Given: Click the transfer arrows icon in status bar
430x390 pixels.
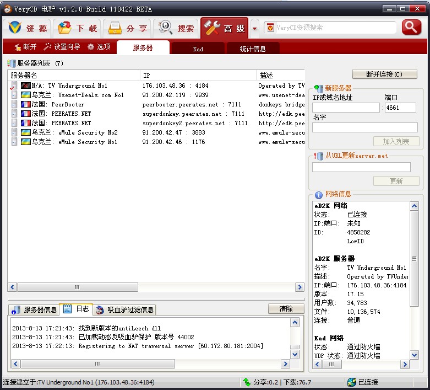Looking at the screenshot, I should pyautogui.click(x=247, y=382).
